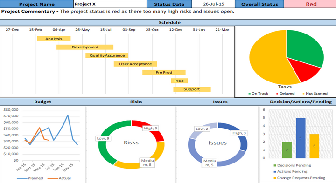The width and height of the screenshot is (336, 183).
Task: Click the 21-Mar axis date label
Action: 222,30
